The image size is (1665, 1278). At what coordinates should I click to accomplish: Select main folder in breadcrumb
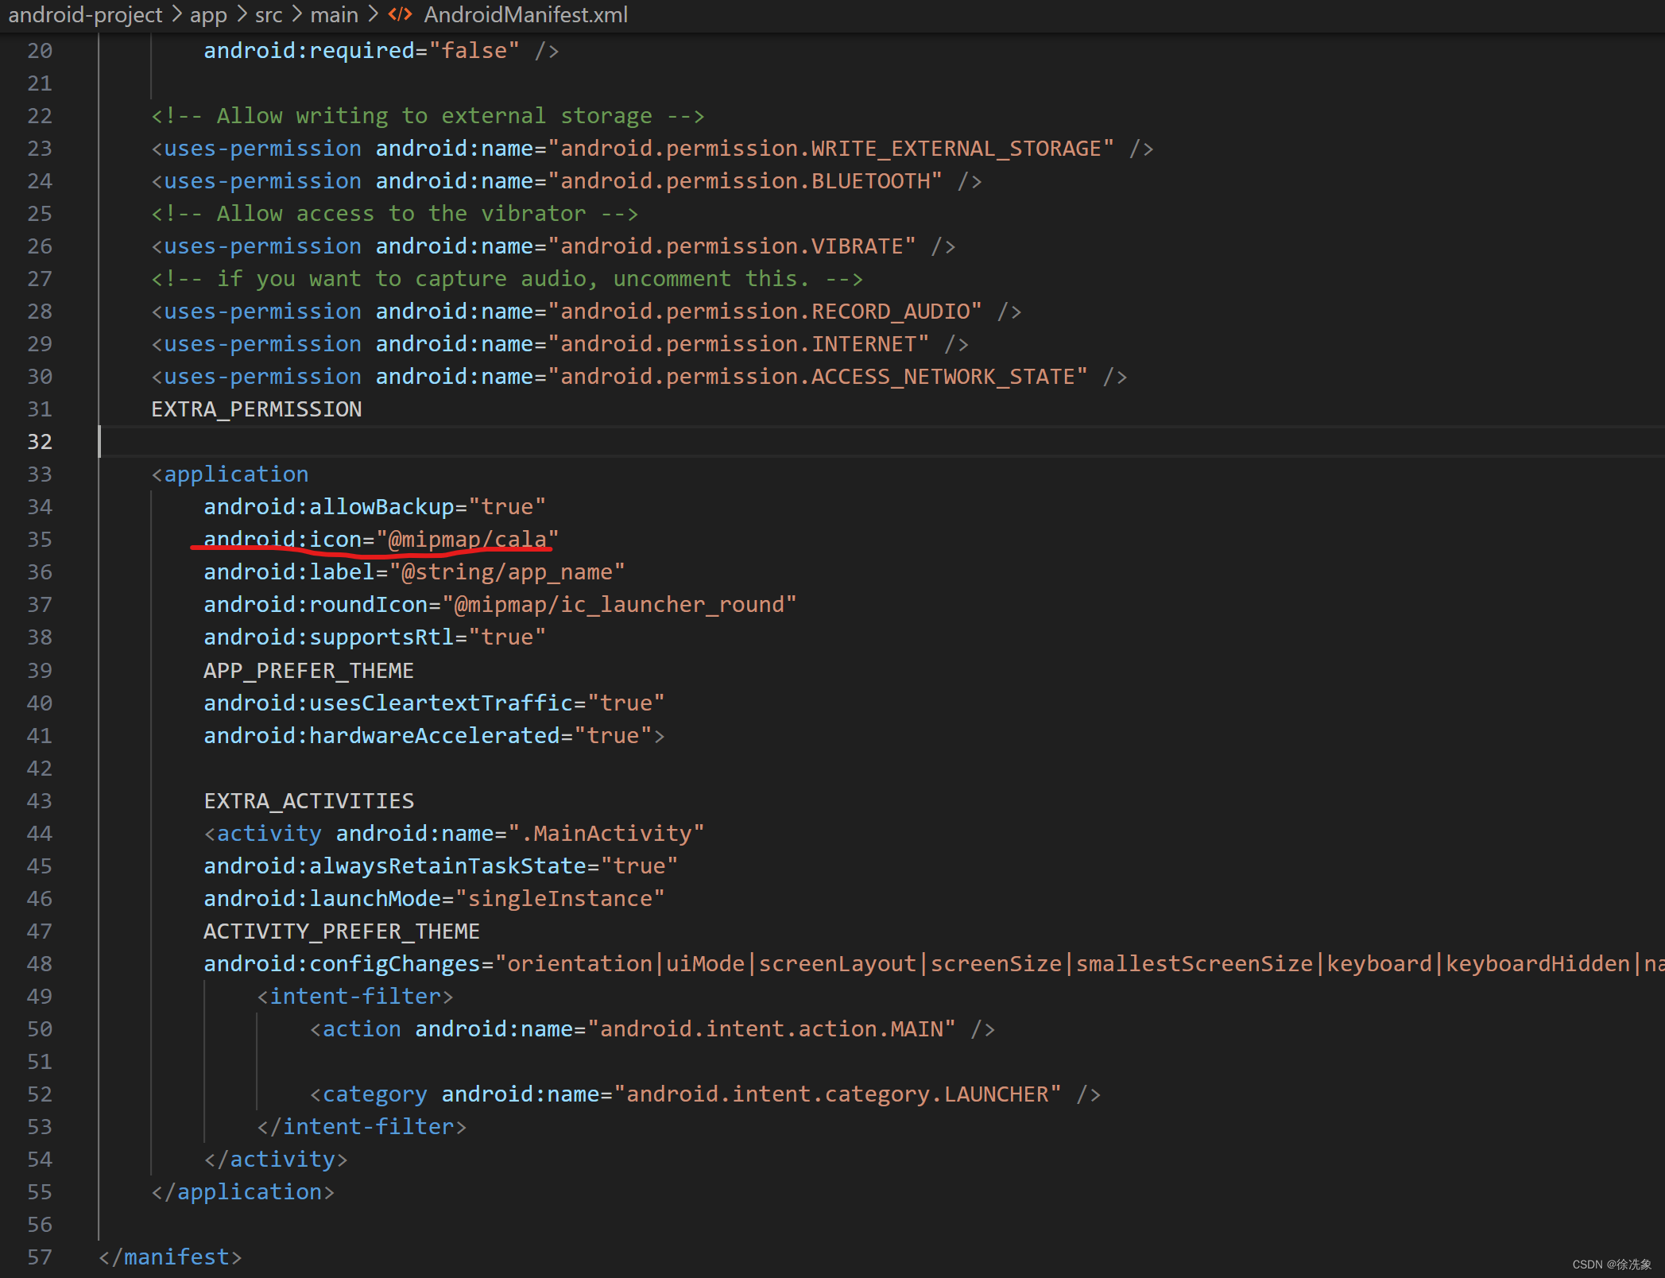click(x=334, y=14)
